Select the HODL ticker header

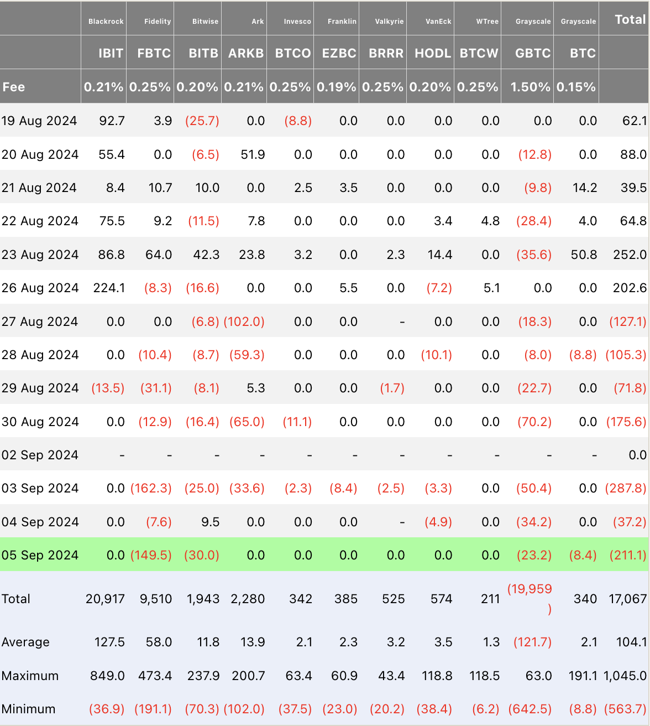tap(433, 53)
